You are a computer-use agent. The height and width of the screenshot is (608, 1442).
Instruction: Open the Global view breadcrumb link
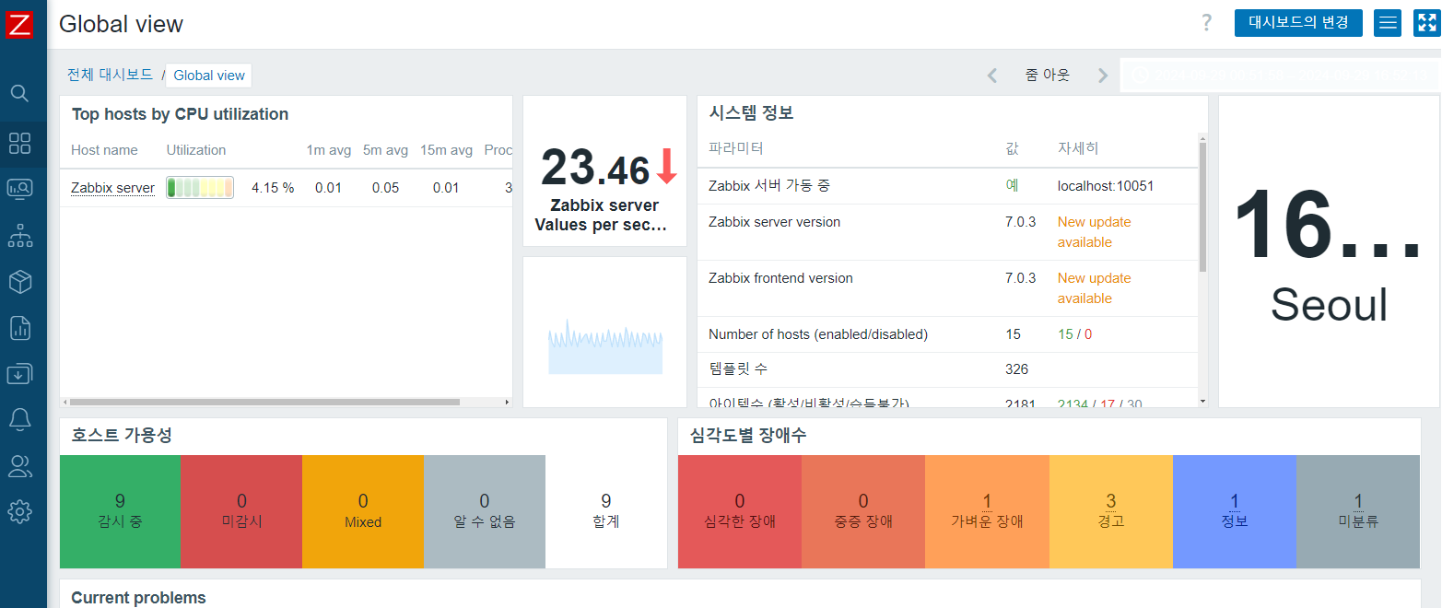pos(209,76)
